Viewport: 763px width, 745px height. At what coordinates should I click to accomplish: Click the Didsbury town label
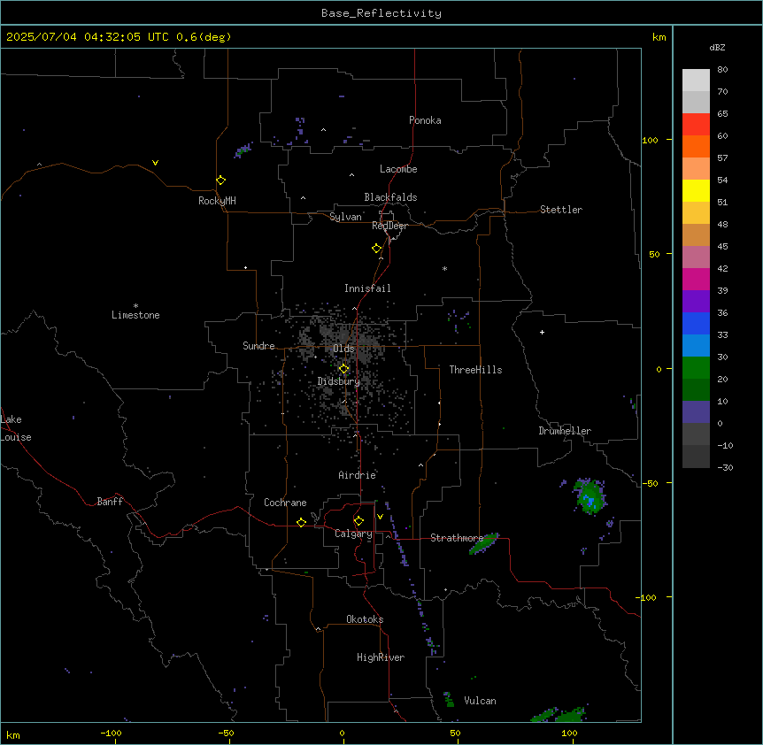pyautogui.click(x=339, y=381)
